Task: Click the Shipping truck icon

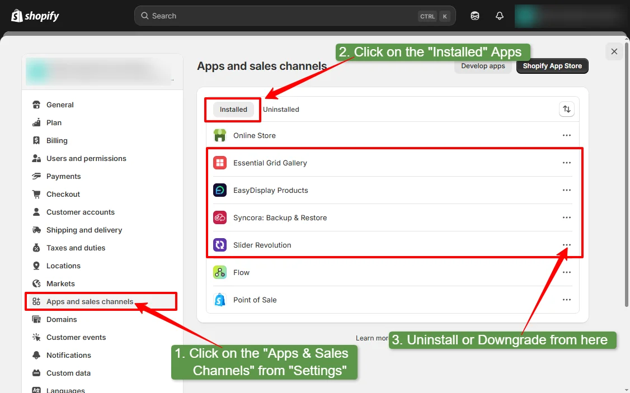Action: coord(36,230)
